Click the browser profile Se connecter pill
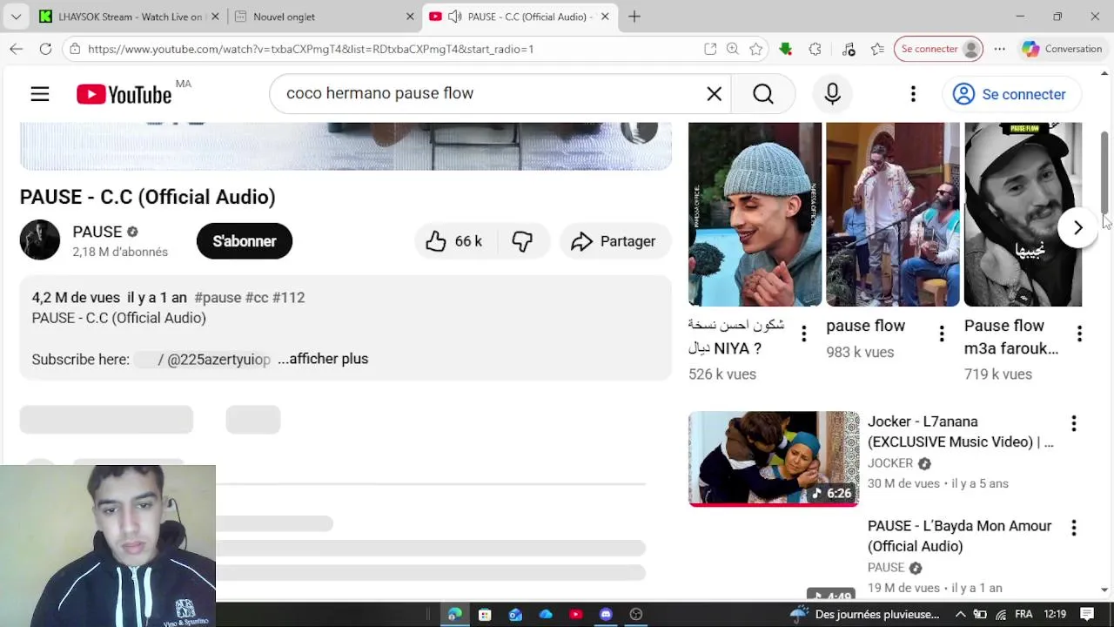The image size is (1114, 627). coord(939,49)
